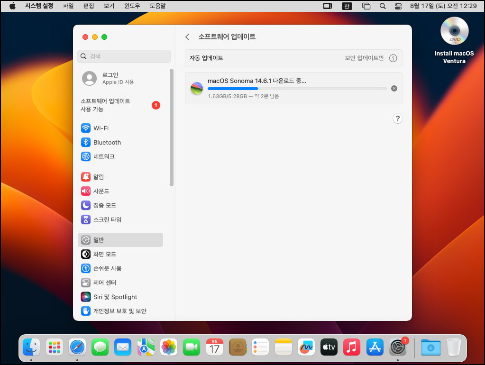Click System Settings icon in Dock
Viewport: 485px width, 365px height.
point(398,347)
